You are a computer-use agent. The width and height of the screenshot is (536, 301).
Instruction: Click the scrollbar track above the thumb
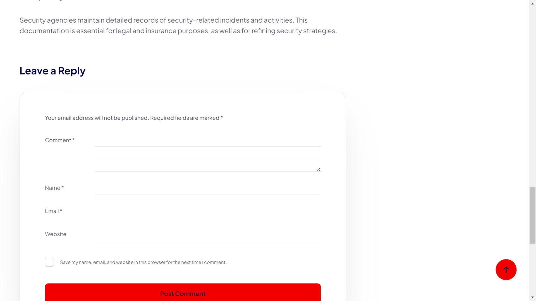point(532,95)
